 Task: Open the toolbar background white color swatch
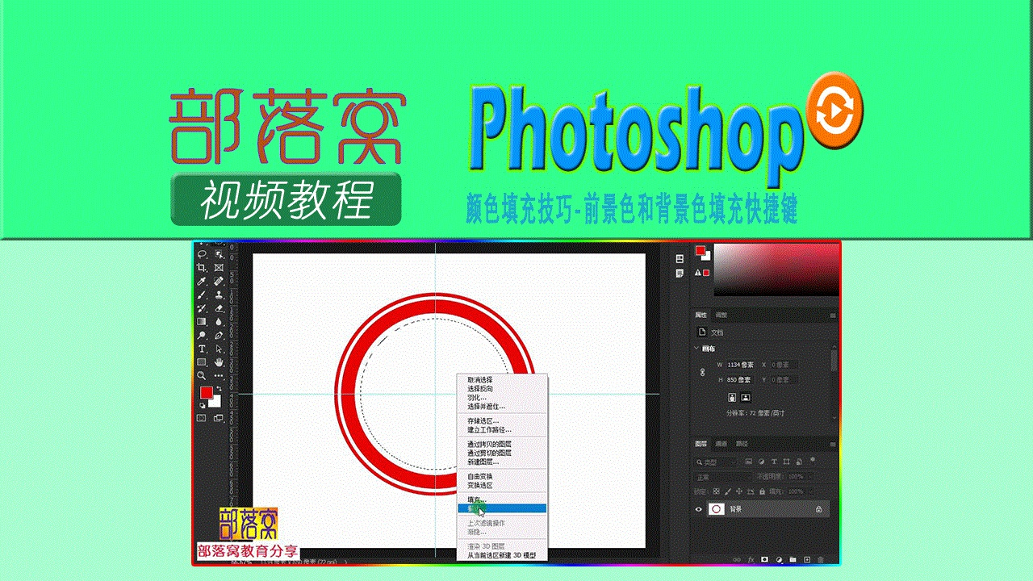click(x=215, y=401)
